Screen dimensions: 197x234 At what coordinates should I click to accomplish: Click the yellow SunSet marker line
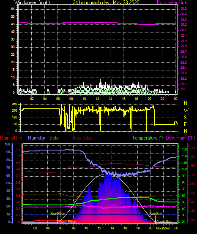click(155, 219)
